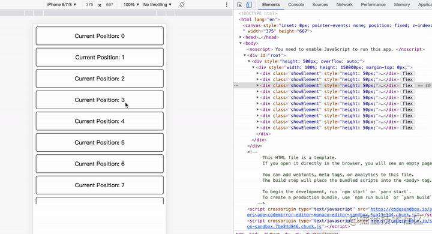
Task: Collapse the body element node
Action: [x=241, y=43]
